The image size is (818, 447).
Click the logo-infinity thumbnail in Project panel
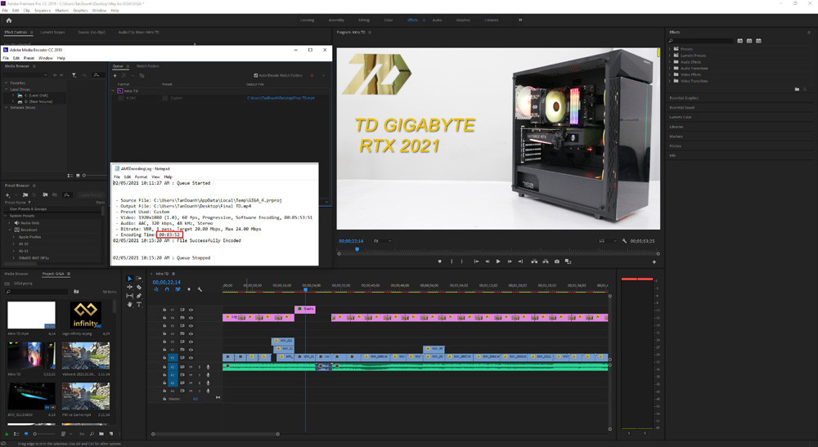pos(85,315)
